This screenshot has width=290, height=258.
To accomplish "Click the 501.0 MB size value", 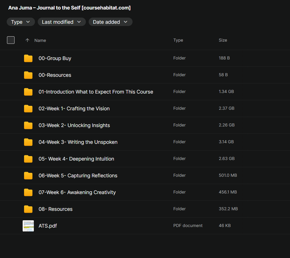I will [x=228, y=175].
